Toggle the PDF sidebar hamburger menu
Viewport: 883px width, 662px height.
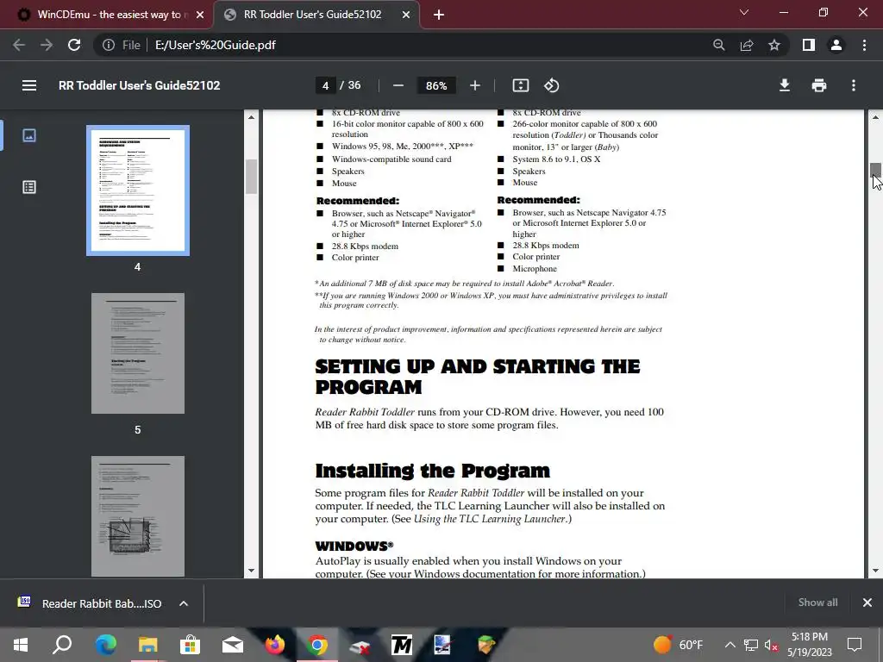29,85
